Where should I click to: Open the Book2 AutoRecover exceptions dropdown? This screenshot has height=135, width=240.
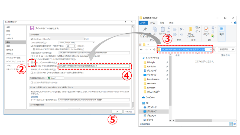[56, 78]
